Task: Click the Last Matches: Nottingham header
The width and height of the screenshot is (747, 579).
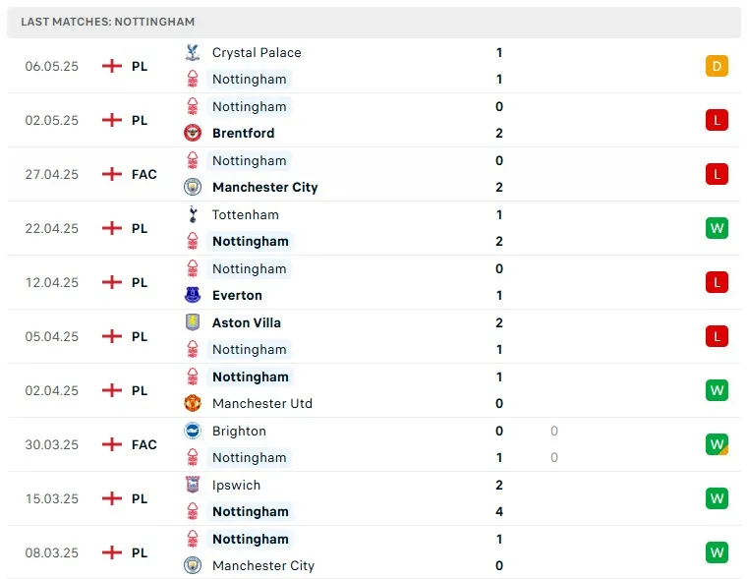Action: 108,22
